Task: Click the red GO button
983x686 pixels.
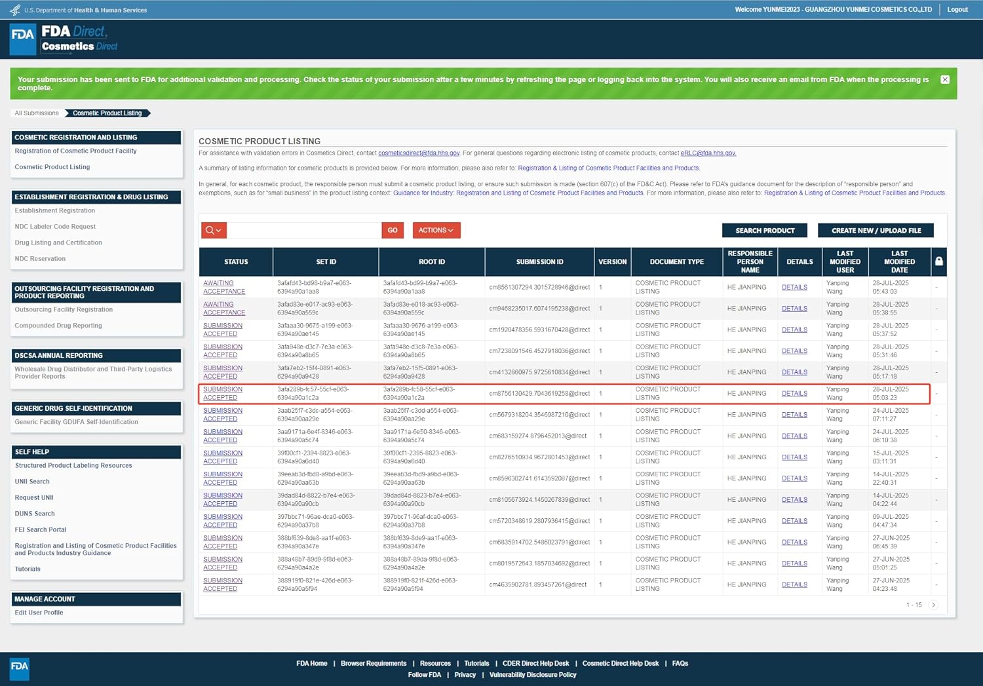Action: (392, 231)
